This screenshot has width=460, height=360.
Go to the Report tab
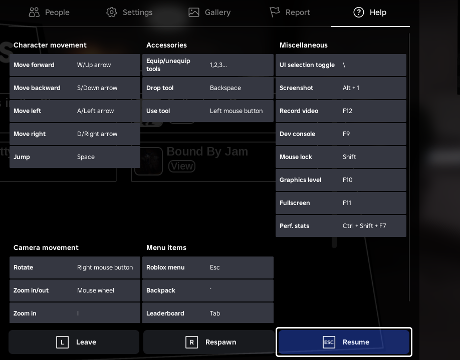point(290,12)
